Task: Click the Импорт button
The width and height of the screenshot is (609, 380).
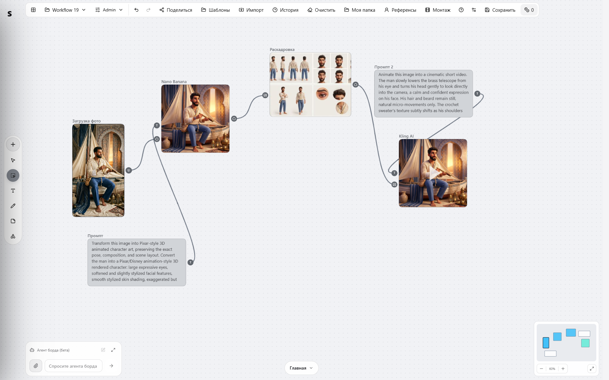Action: (251, 10)
